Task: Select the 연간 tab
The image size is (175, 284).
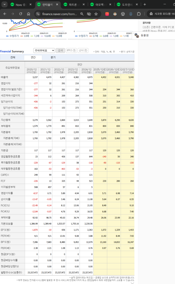Action: (x=33, y=57)
